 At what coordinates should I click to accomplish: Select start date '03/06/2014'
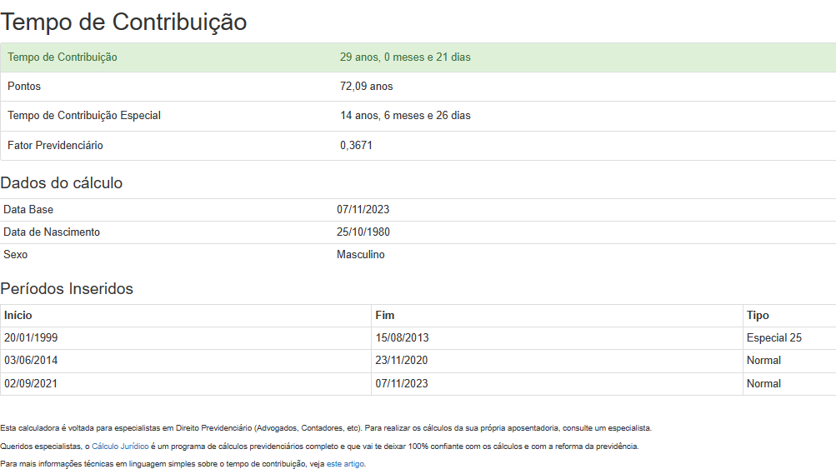[x=31, y=361]
